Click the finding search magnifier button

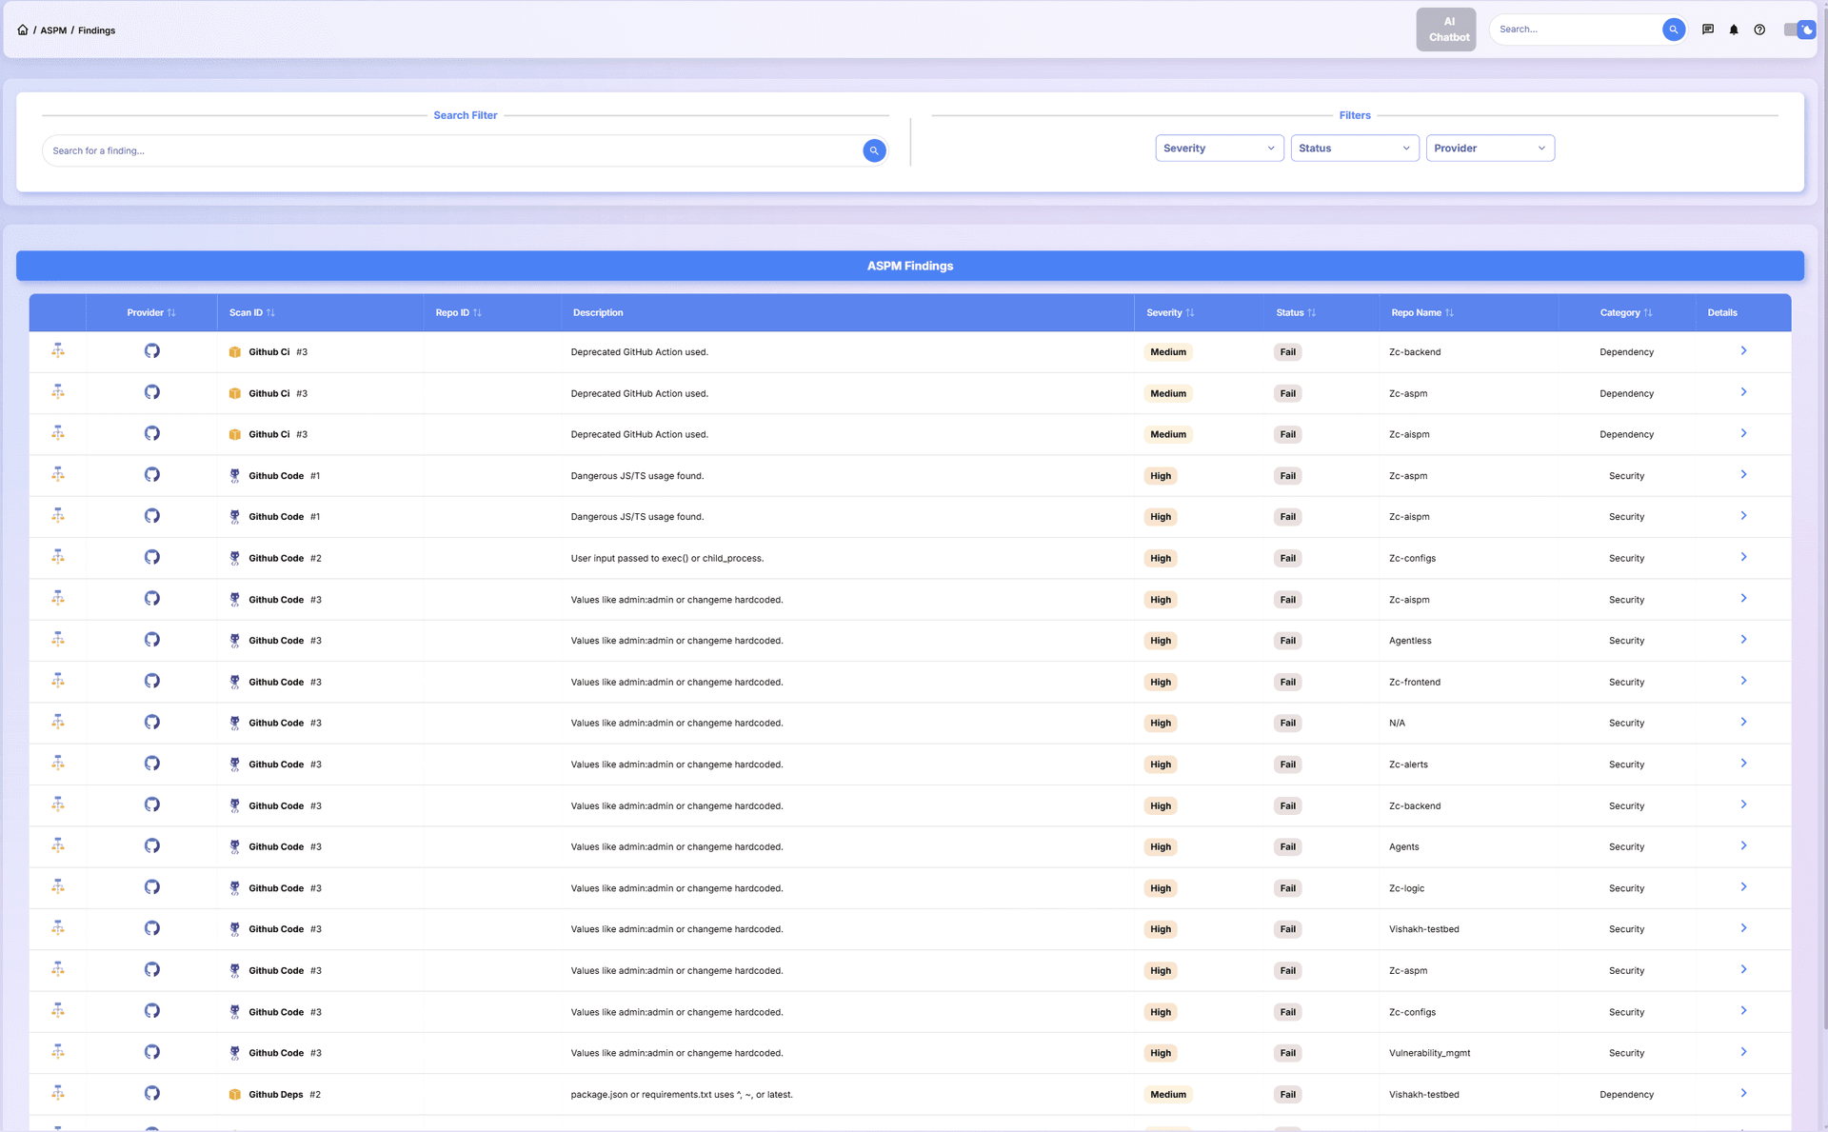pos(874,150)
